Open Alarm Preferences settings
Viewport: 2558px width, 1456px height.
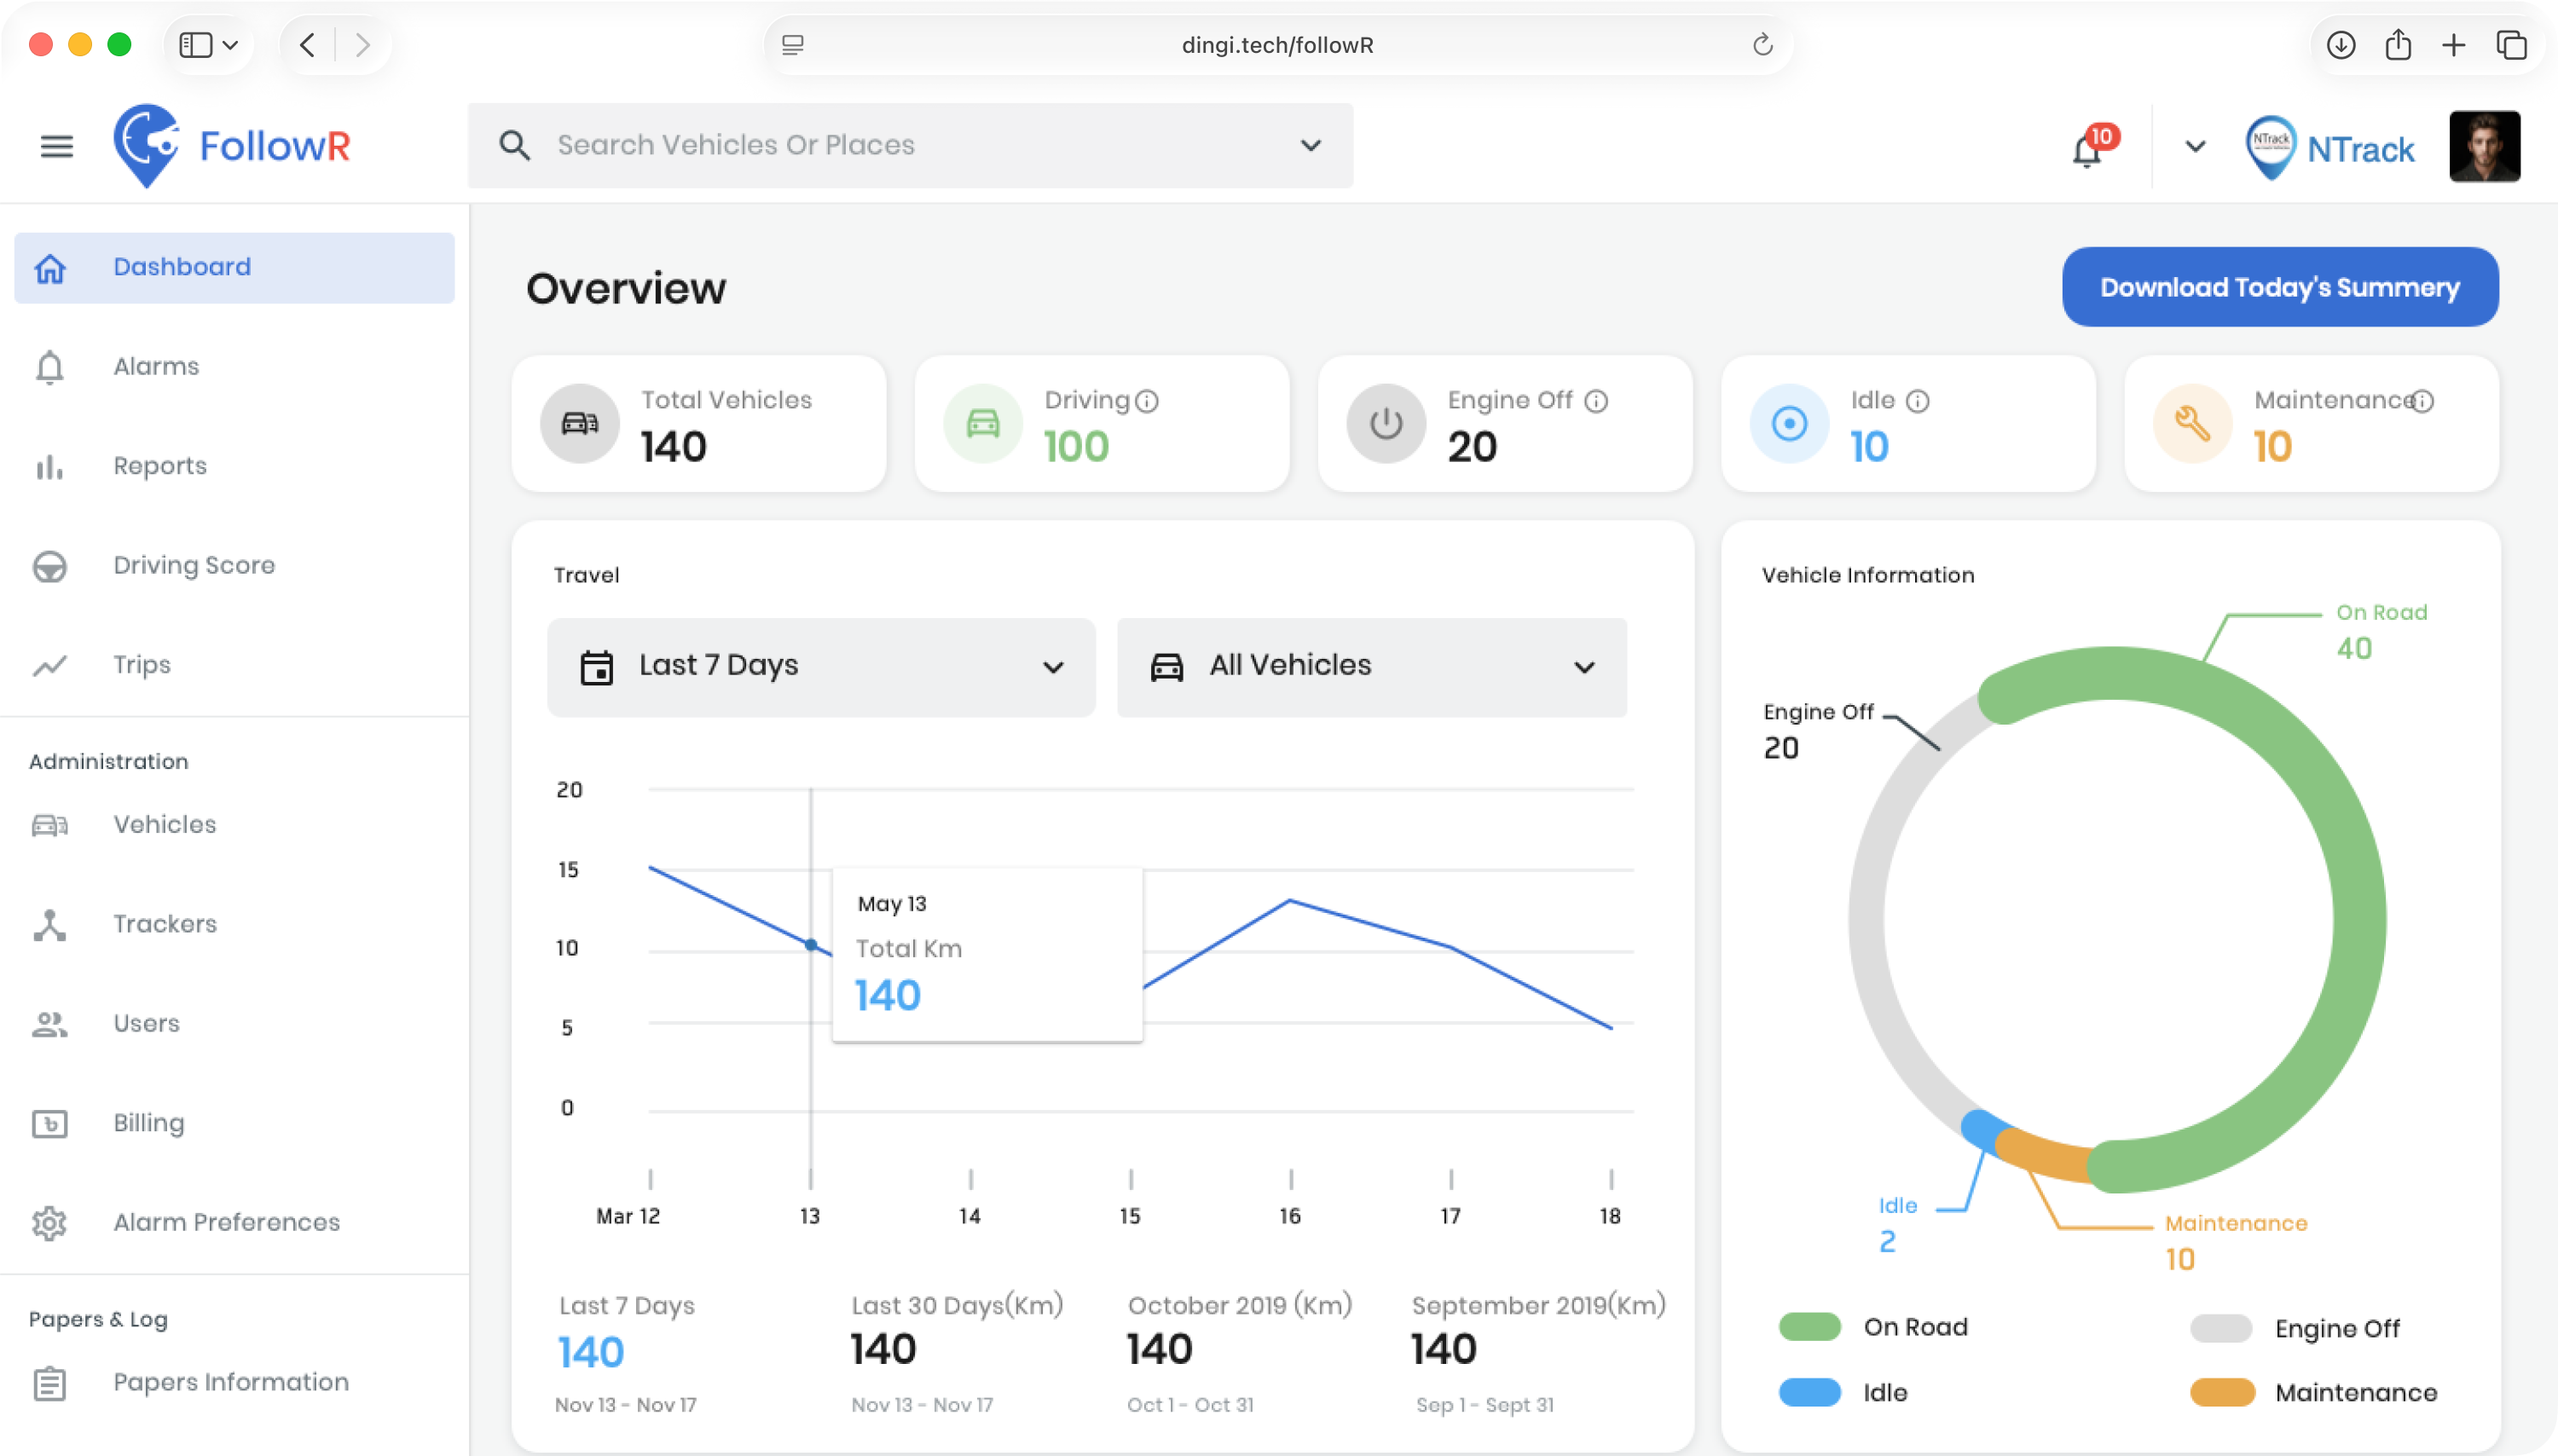click(226, 1222)
